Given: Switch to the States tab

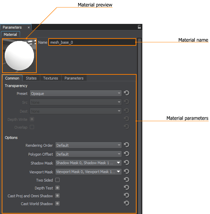Looking at the screenshot, I should [x=31, y=78].
